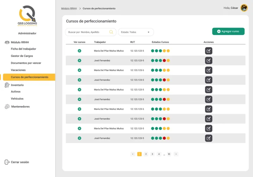Viewport: 253px width, 177px height.
Task: Click the Estados Cursos column header
Action: (x=160, y=42)
